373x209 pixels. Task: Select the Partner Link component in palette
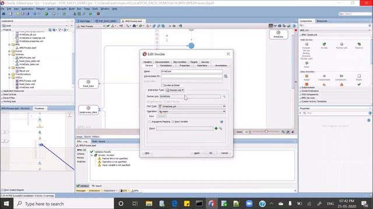click(342, 46)
